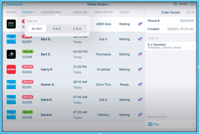Open the Order Details tab
The height and width of the screenshot is (134, 199).
(171, 12)
